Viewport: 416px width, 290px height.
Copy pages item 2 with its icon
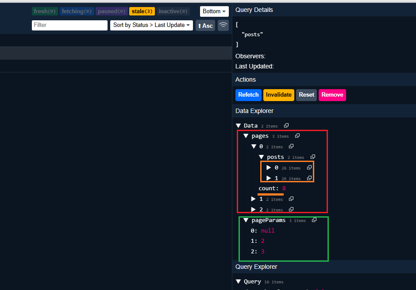coord(292,210)
